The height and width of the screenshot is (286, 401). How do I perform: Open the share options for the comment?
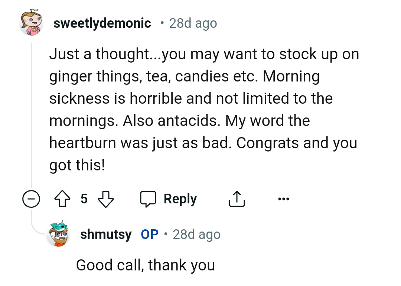pyautogui.click(x=237, y=198)
